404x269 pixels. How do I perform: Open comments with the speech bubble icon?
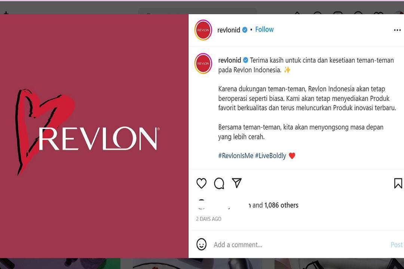point(219,183)
